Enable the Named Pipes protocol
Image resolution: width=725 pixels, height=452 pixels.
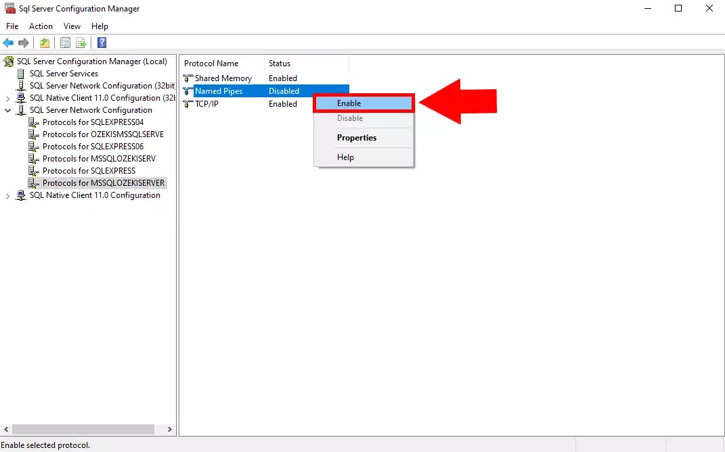[363, 103]
